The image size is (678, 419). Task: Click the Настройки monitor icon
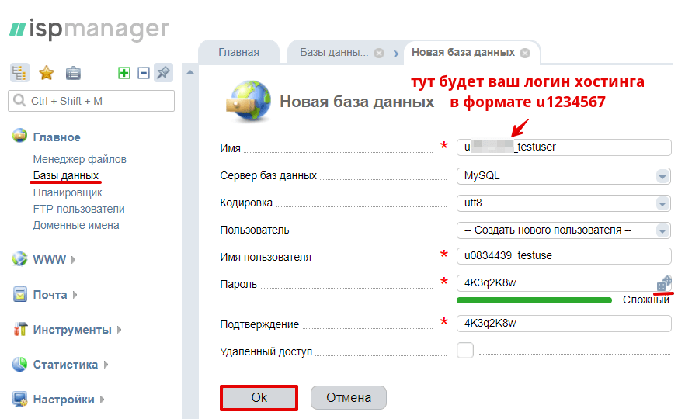click(19, 399)
